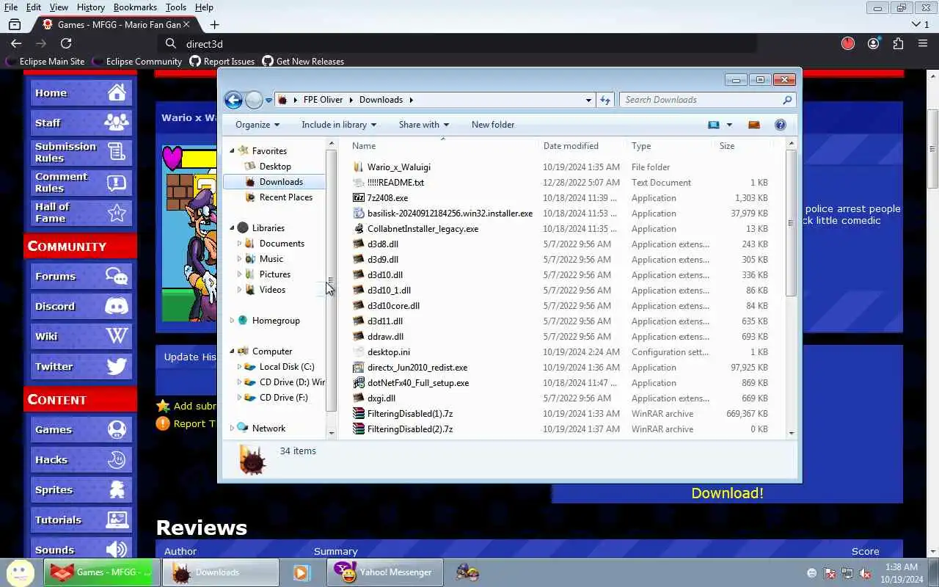Open the Forums sidebar link
The width and height of the screenshot is (939, 587).
click(81, 277)
